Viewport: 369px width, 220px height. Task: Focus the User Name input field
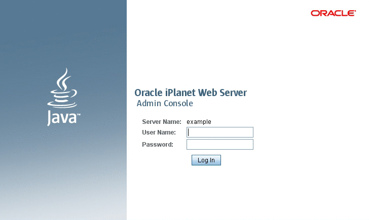pyautogui.click(x=220, y=132)
